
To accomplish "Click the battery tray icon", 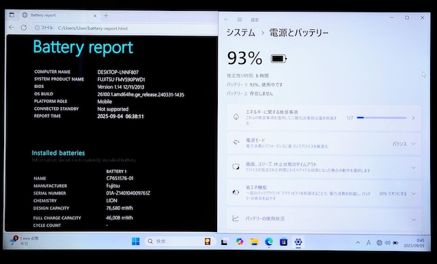I will click(x=395, y=243).
